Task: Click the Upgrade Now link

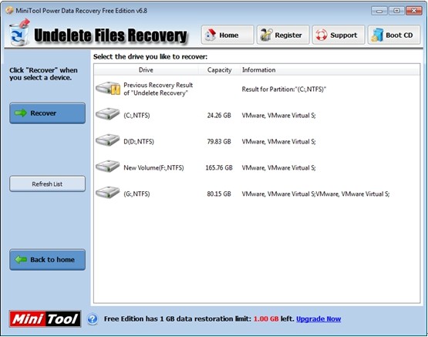Action: point(318,318)
